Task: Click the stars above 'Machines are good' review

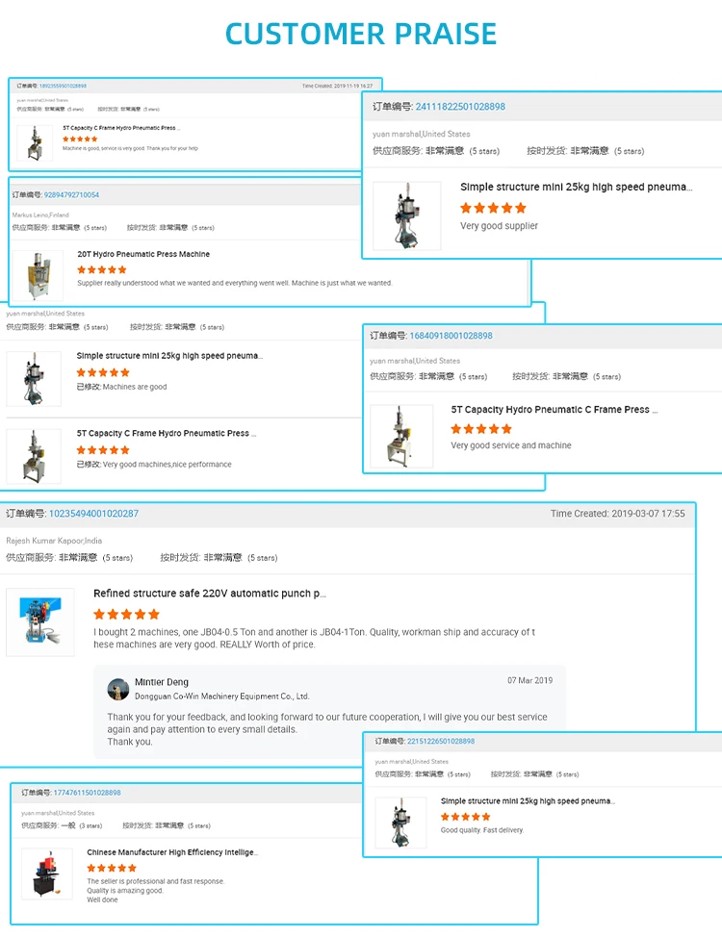Action: point(103,372)
